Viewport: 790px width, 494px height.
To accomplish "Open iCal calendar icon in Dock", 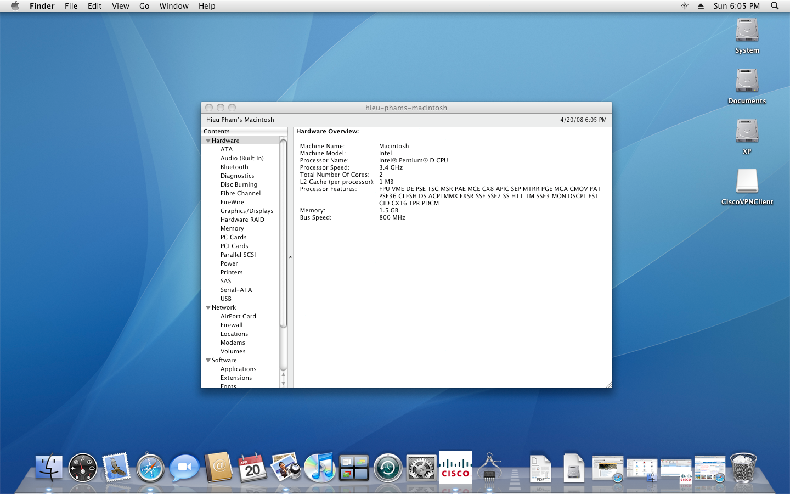I will point(252,468).
